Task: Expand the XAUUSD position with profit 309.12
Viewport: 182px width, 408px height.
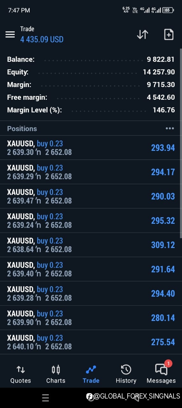Action: [x=91, y=245]
